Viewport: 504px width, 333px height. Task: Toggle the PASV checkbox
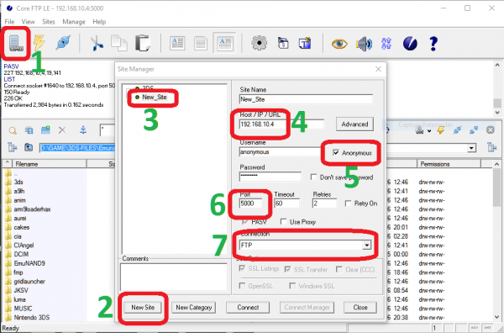[245, 222]
